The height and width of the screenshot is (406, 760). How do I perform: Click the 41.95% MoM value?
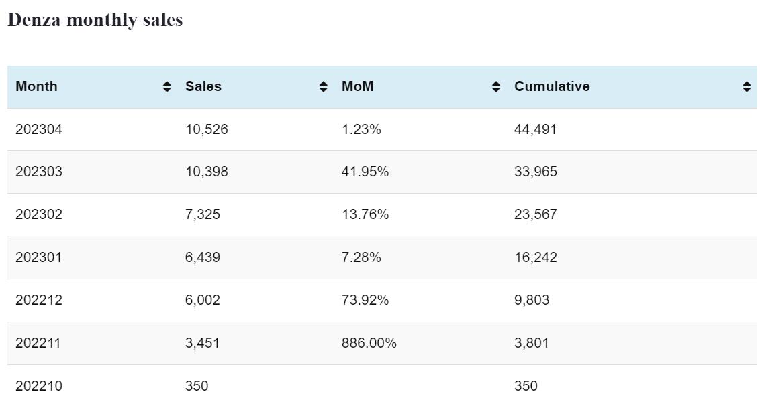point(365,172)
